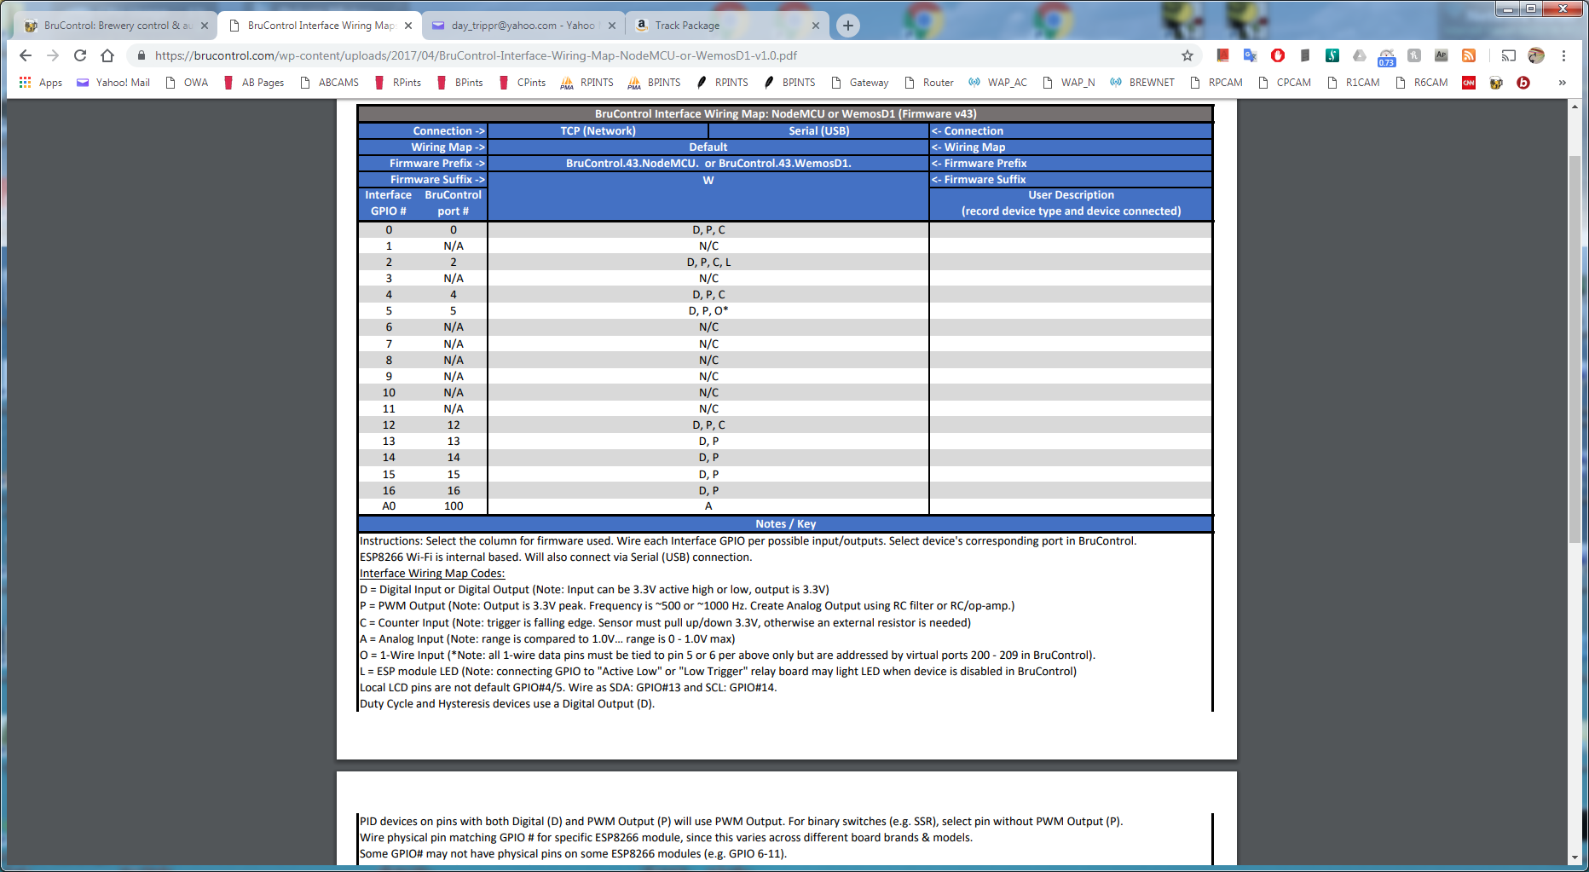Image resolution: width=1589 pixels, height=872 pixels.
Task: Reload the current PDF page
Action: (80, 55)
